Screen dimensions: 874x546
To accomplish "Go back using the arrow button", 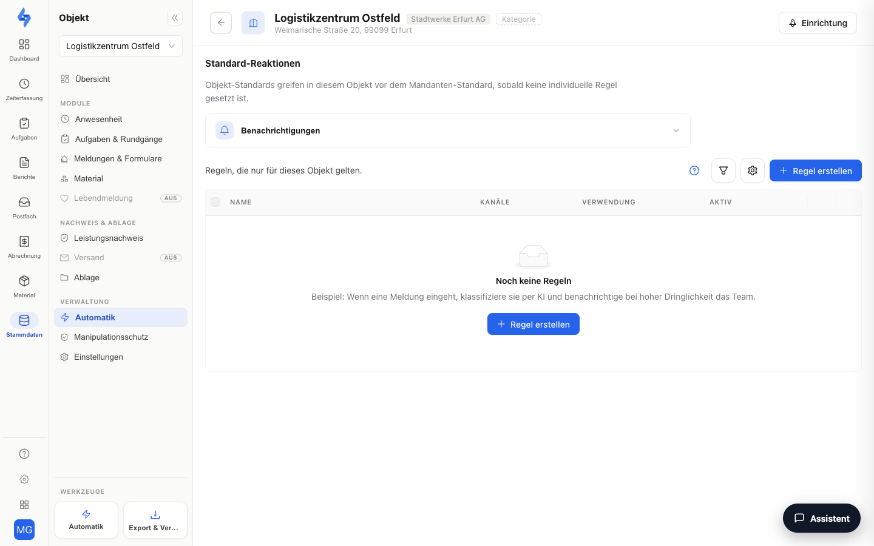I will pyautogui.click(x=221, y=22).
